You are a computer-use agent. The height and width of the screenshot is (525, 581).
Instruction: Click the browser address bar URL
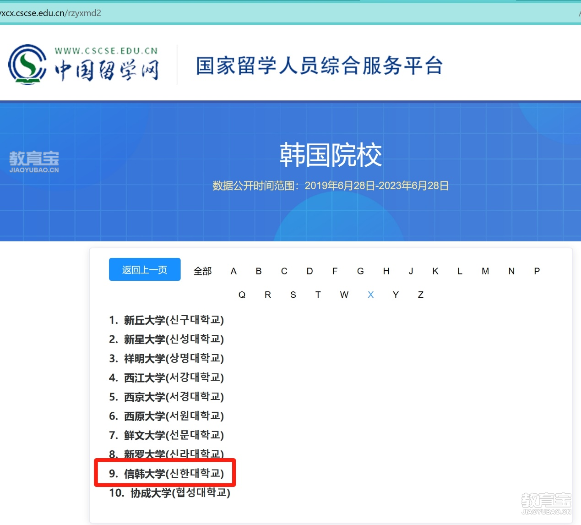pos(50,13)
